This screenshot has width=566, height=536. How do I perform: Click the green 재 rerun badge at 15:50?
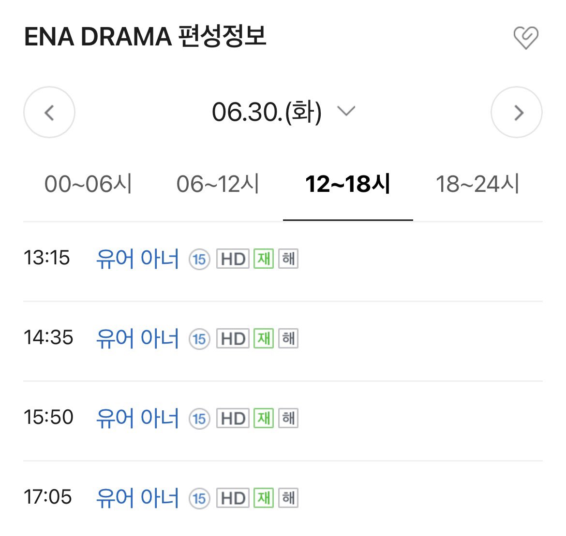point(264,418)
